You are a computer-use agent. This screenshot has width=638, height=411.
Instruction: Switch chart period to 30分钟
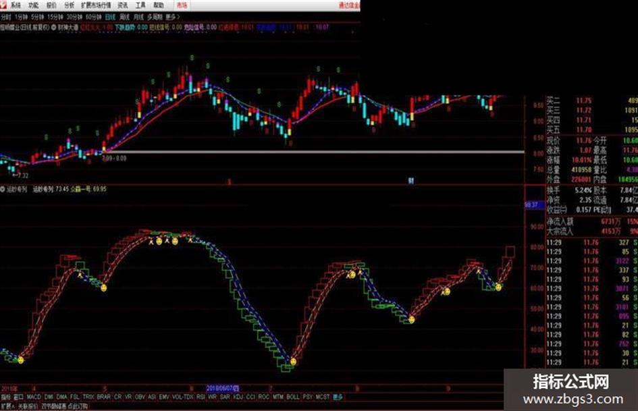[74, 17]
